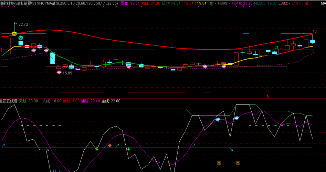Click the red up-arrow signal in the indicator pane
Viewport: 326px width, 172px height.
110,146
